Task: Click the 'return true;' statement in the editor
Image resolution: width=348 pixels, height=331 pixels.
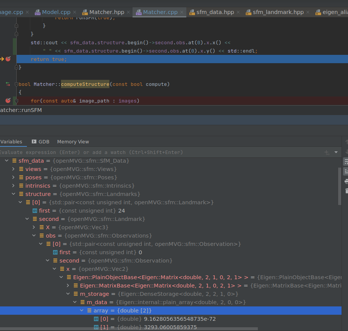Action: pos(48,59)
